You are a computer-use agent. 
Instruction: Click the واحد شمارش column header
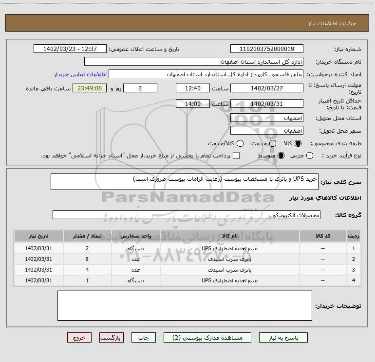[135, 236]
